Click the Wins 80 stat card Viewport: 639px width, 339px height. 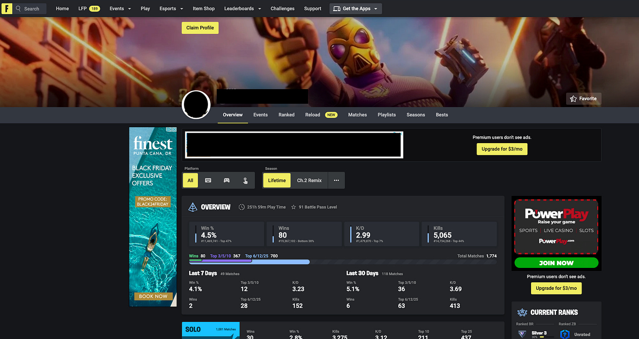[304, 234]
